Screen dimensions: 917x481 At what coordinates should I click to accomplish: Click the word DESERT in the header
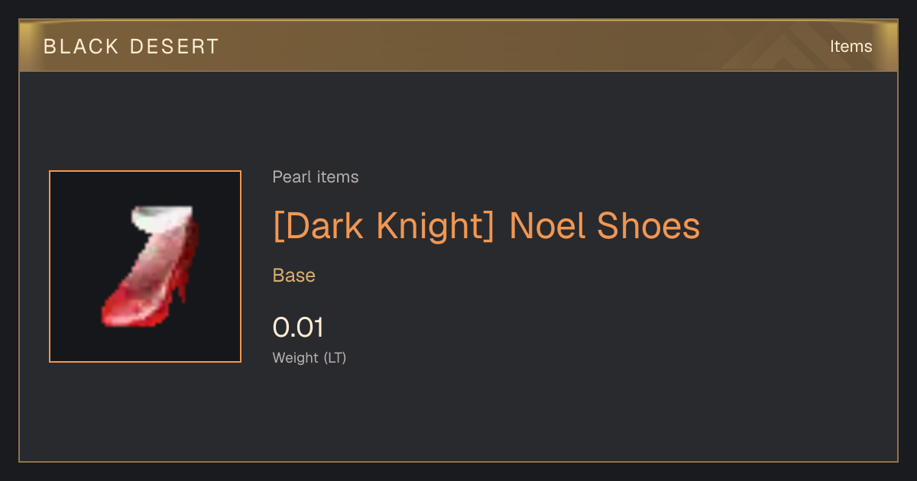pyautogui.click(x=174, y=47)
